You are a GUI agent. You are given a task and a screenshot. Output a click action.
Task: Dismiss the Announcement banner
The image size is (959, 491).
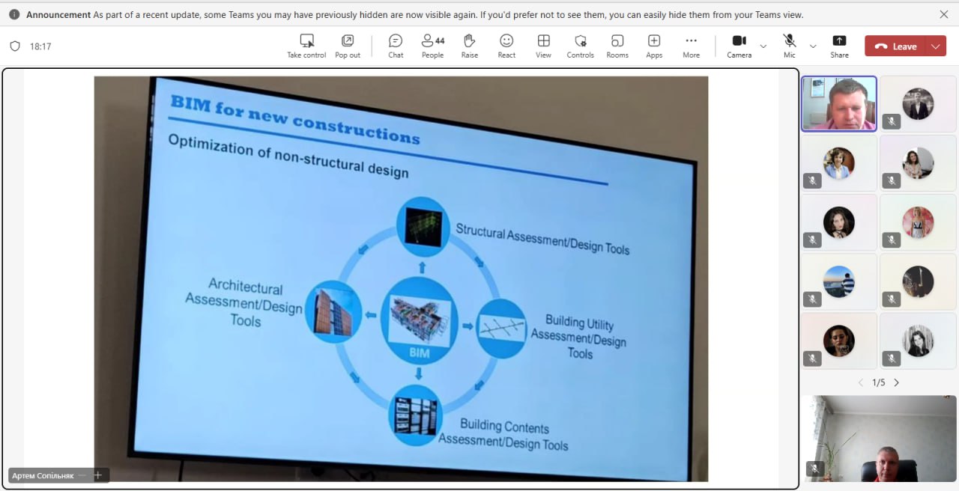pos(943,14)
